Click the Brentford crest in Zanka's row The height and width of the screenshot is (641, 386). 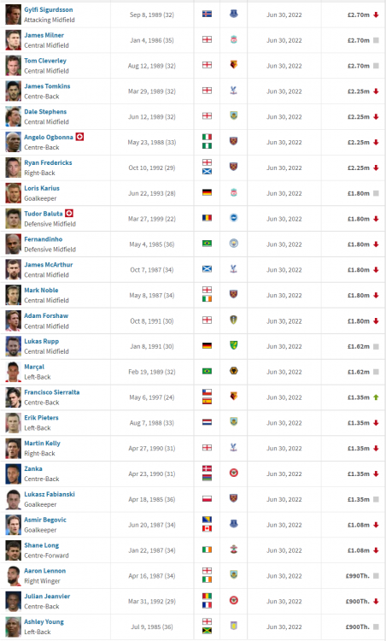click(x=234, y=473)
